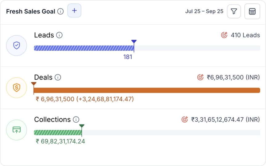Click the info icon beside Collections
This screenshot has height=166, width=266.
76,120
